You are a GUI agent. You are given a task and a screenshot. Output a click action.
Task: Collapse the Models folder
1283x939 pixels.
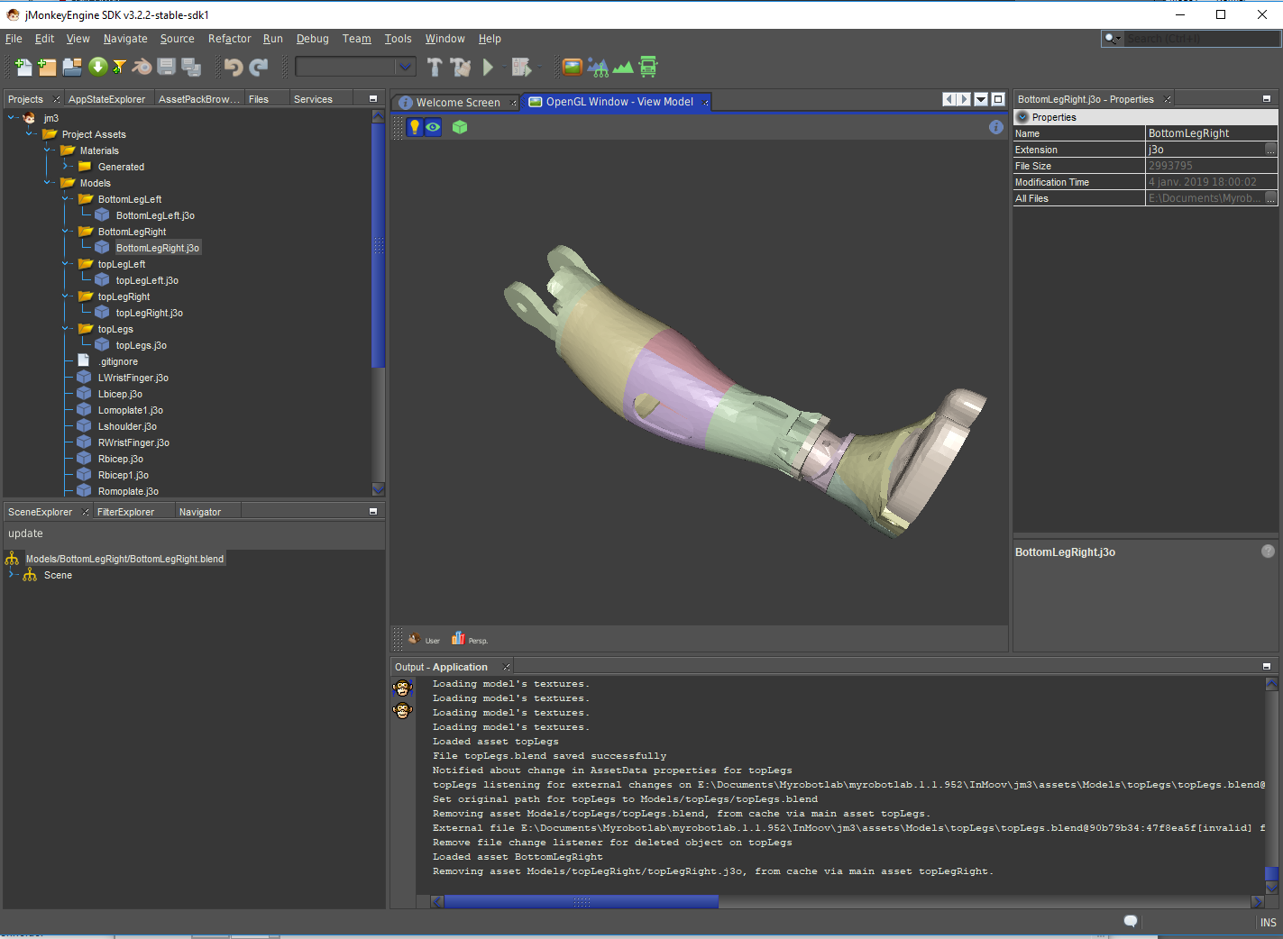click(48, 183)
